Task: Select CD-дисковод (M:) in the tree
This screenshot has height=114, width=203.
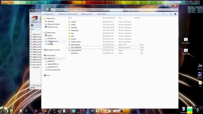Action: (54, 70)
